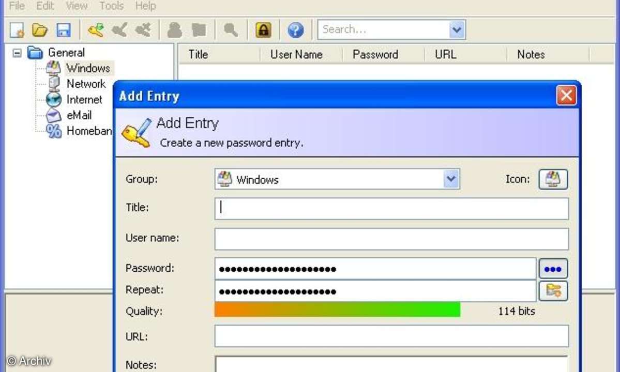This screenshot has width=620, height=372.
Task: Click the Find magnifier toolbar icon
Action: [x=231, y=30]
